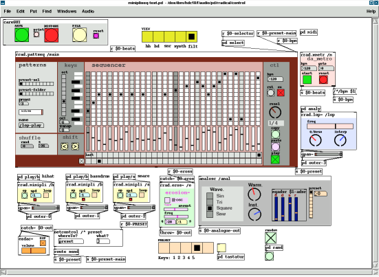Click the shift left arrow button
The height and width of the screenshot is (277, 379).
pyautogui.click(x=64, y=146)
